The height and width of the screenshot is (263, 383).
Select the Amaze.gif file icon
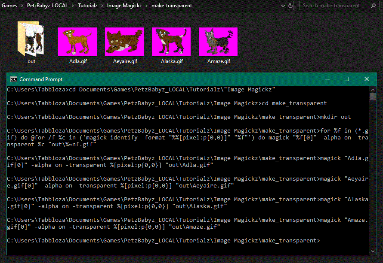coord(218,42)
